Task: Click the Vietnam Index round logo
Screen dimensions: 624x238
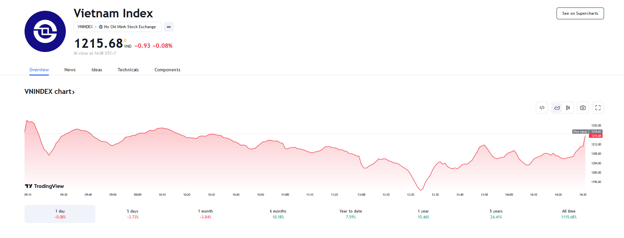Action: [45, 31]
